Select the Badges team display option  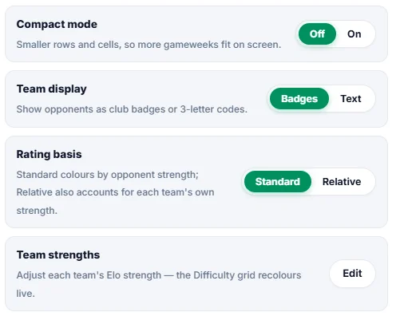pos(299,99)
